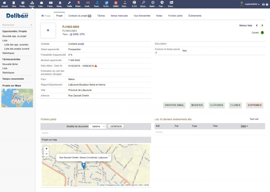This screenshot has height=192, width=270.
Task: Click the Retour liste link
Action: point(245,26)
